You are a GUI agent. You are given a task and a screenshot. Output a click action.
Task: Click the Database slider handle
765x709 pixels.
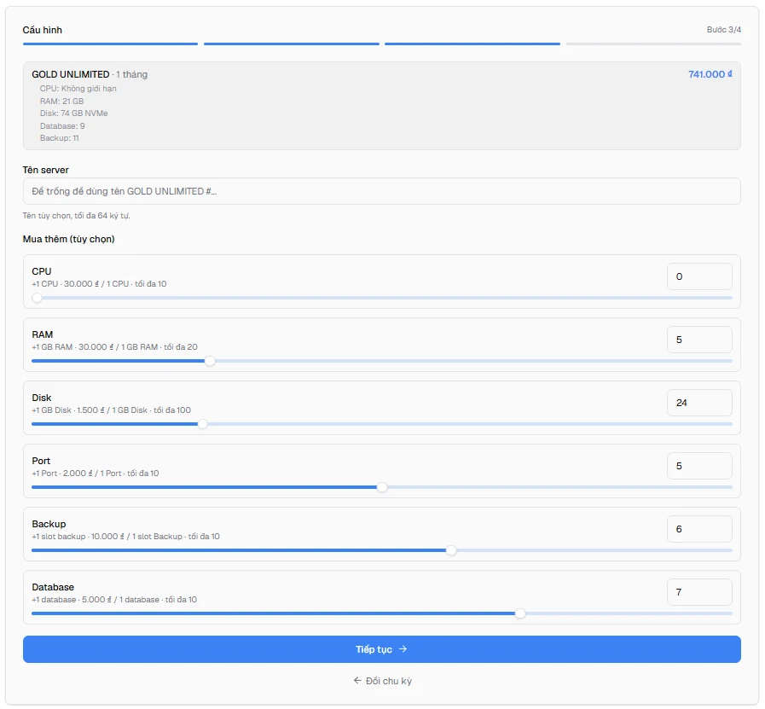coord(520,613)
